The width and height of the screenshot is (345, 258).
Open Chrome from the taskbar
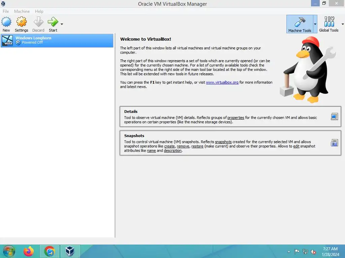[50, 251]
